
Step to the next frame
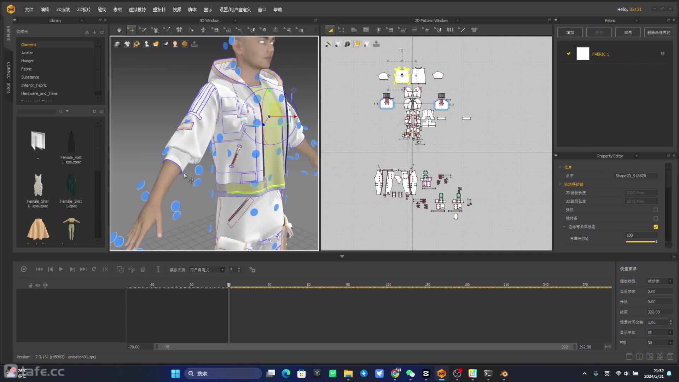72,270
